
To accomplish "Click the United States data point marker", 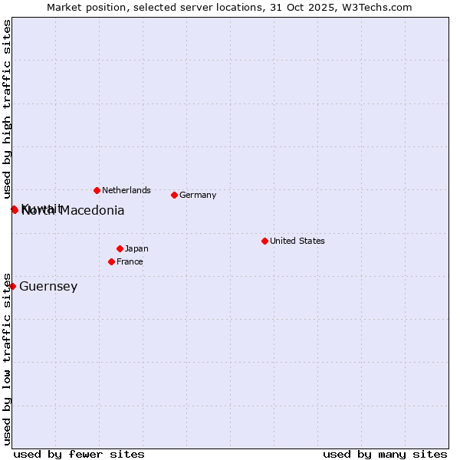I will [264, 241].
